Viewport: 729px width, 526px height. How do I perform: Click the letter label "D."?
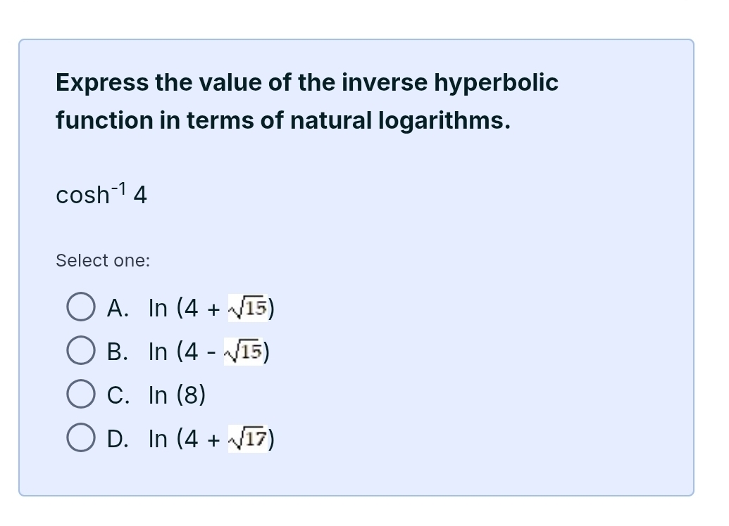[118, 440]
